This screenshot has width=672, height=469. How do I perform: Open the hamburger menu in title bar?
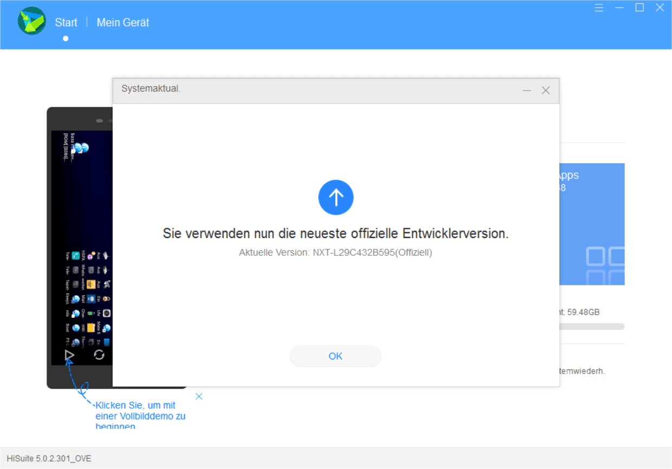(599, 8)
